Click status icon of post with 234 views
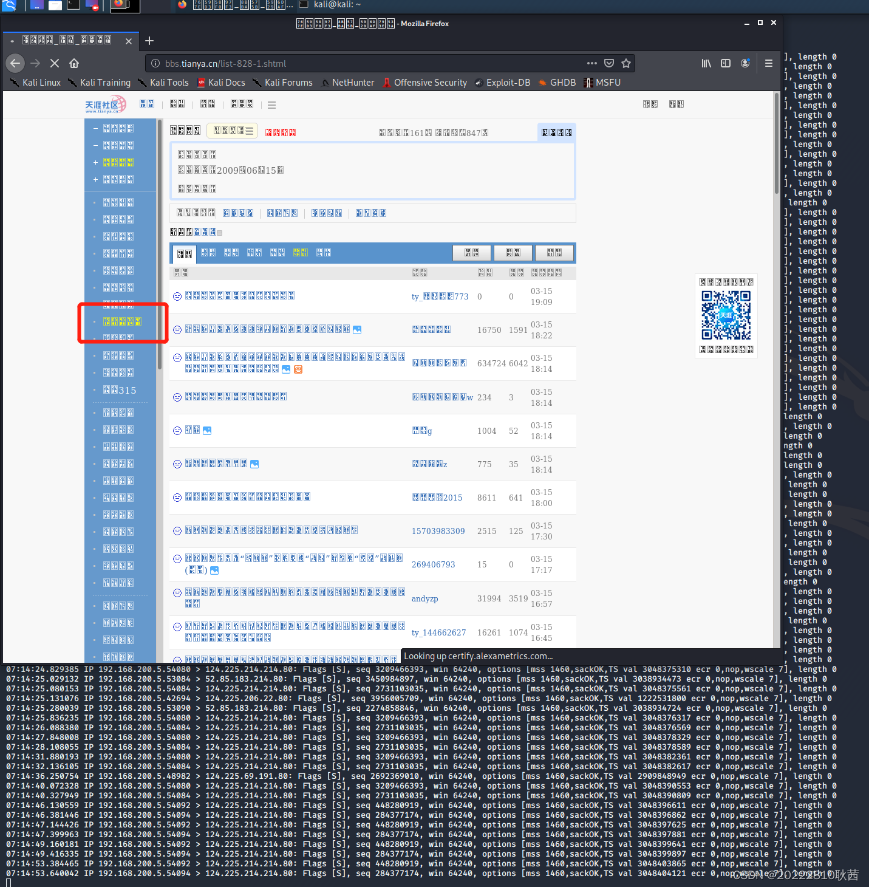This screenshot has width=869, height=887. pyautogui.click(x=177, y=397)
